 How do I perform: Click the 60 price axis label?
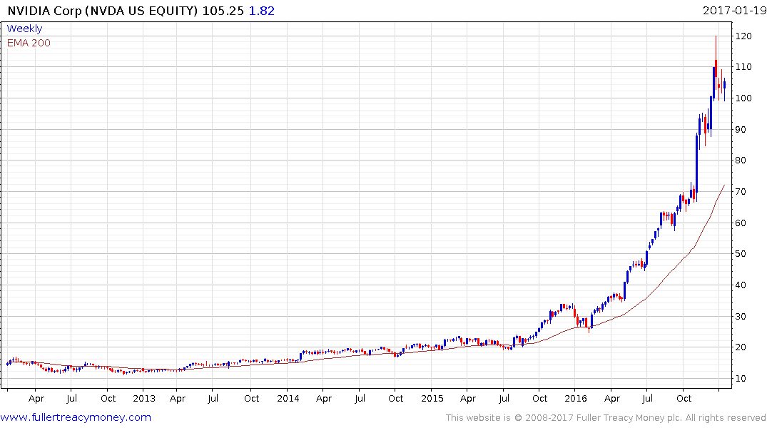pyautogui.click(x=741, y=223)
